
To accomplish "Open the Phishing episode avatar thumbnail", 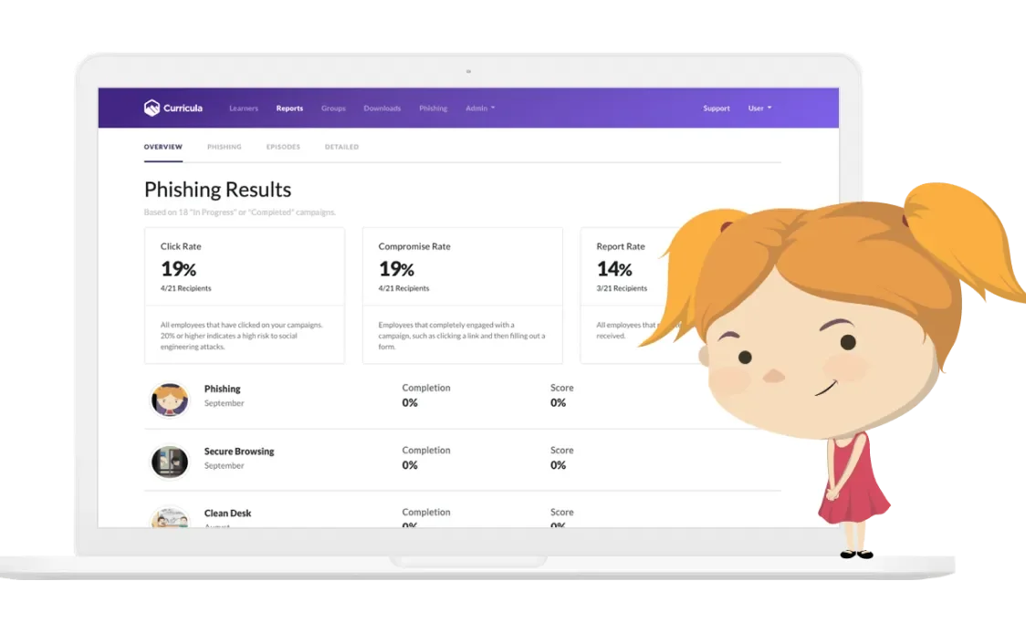I will click(170, 400).
